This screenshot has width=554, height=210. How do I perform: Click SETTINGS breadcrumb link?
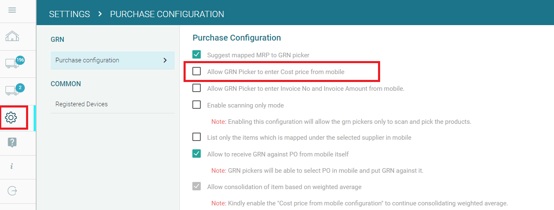click(69, 14)
